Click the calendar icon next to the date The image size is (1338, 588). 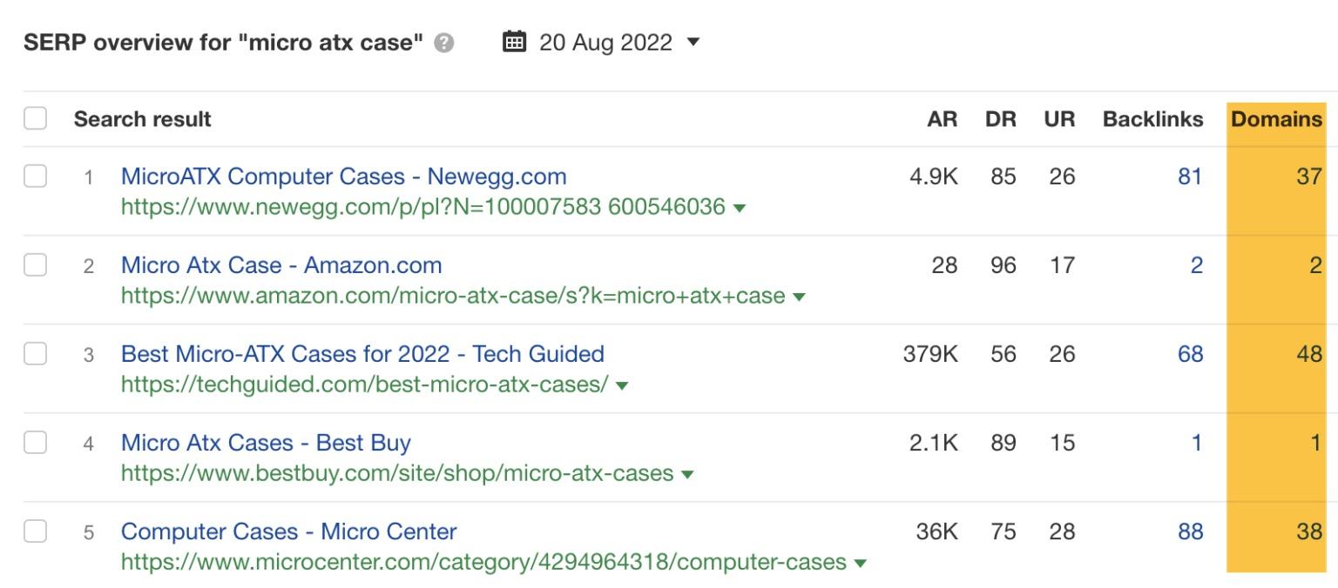[x=514, y=40]
